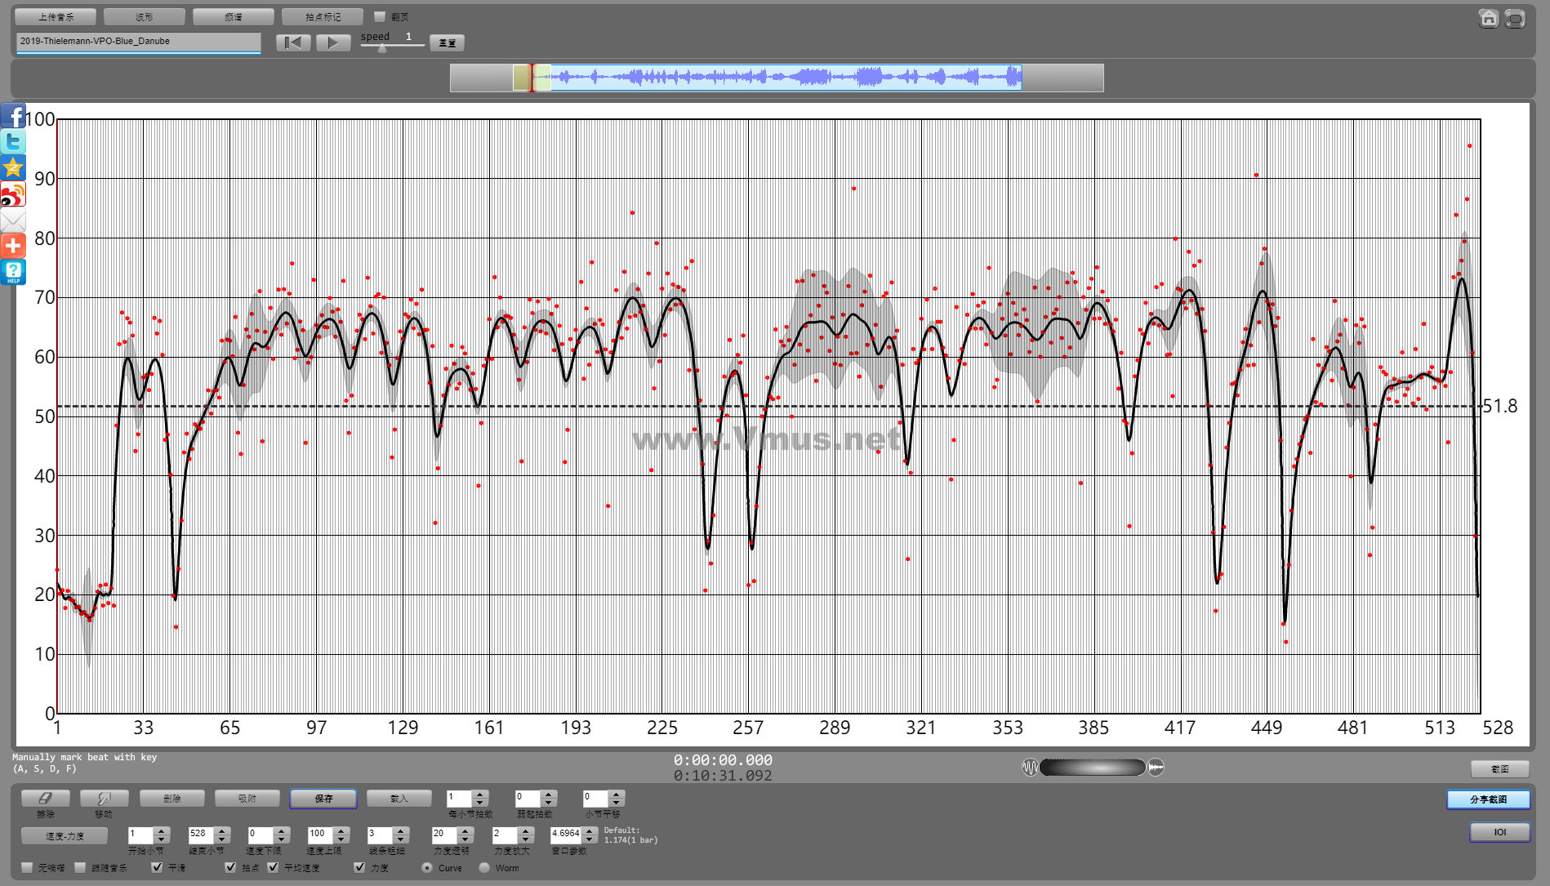This screenshot has height=886, width=1550.
Task: Enable the 翻页 page-flip checkbox
Action: click(380, 16)
